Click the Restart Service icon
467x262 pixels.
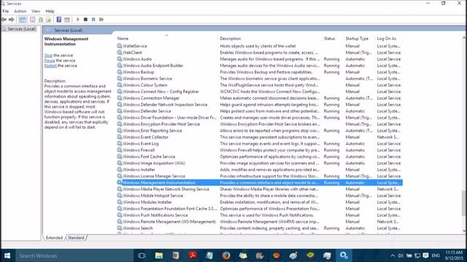[x=101, y=20]
